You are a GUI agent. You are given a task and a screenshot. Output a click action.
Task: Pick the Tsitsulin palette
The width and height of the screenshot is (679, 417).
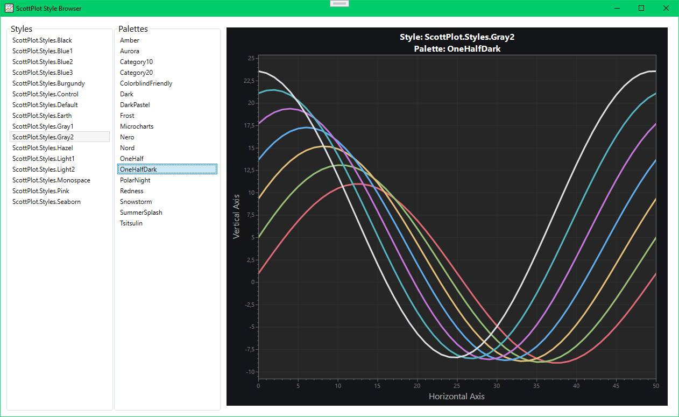click(x=131, y=223)
